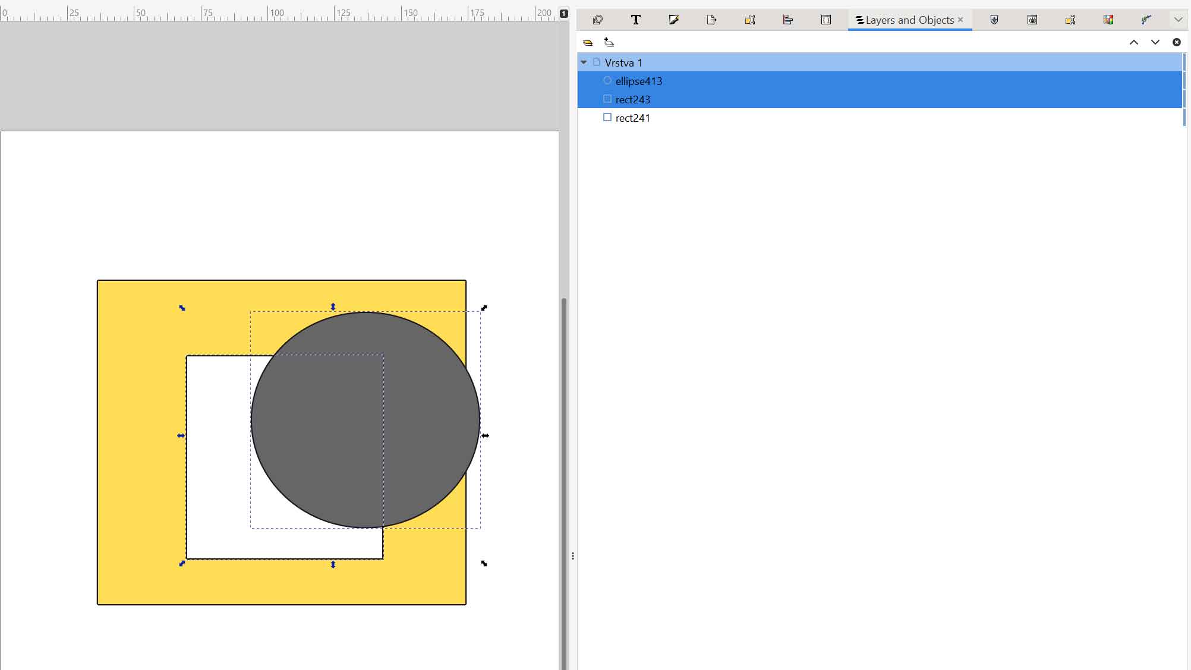Open the Swatches panel tab
The height and width of the screenshot is (670, 1191).
coord(1108,20)
